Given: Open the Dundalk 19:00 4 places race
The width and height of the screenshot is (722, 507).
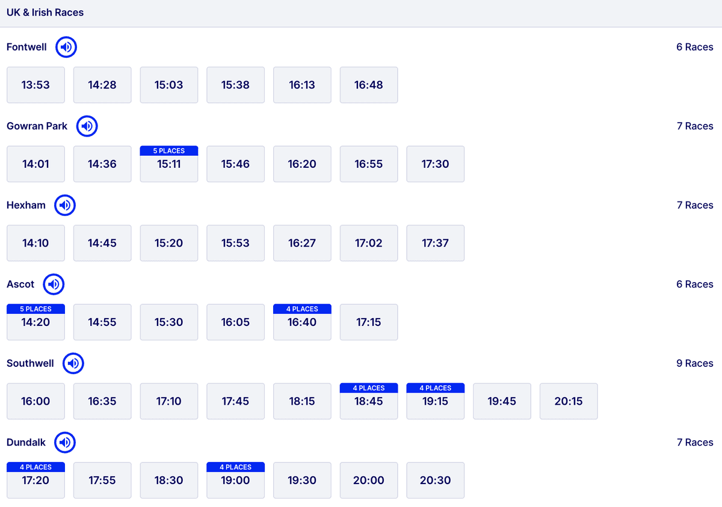Looking at the screenshot, I should (235, 481).
